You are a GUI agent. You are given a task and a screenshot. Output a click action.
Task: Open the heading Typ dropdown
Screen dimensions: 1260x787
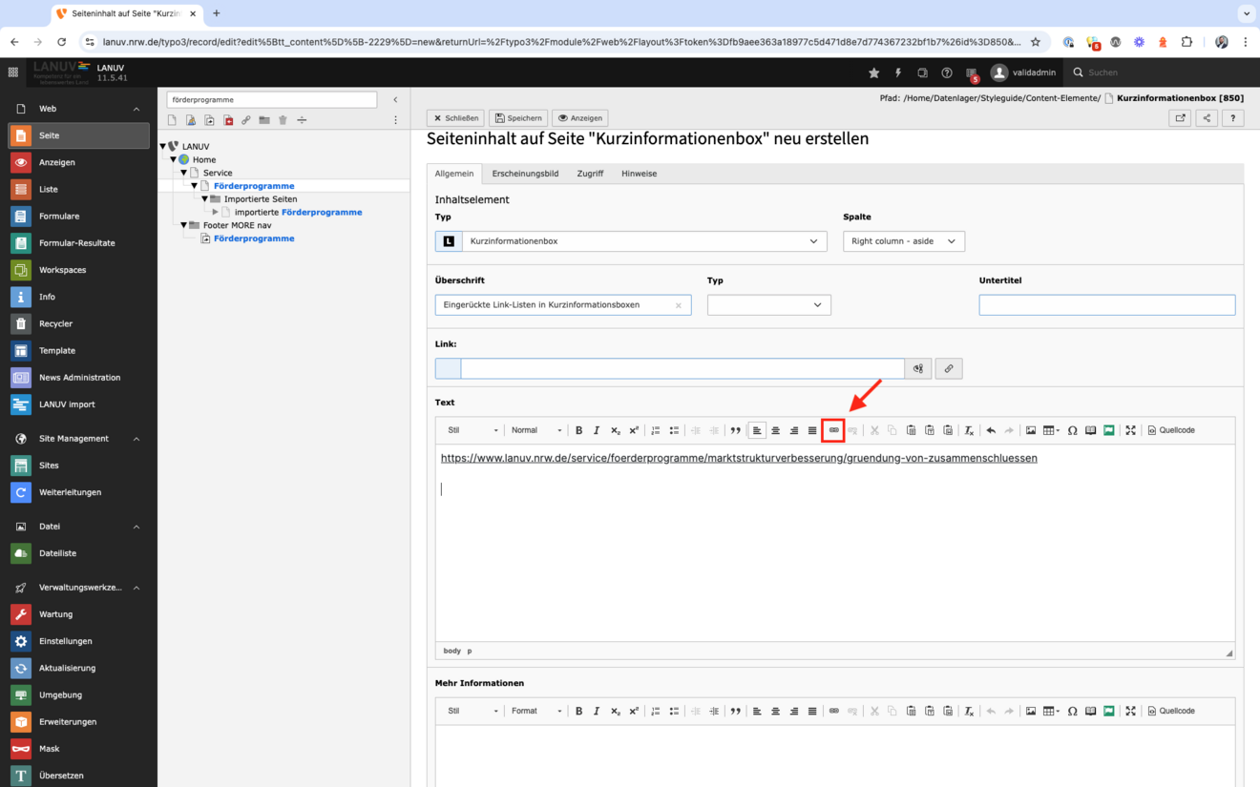769,304
